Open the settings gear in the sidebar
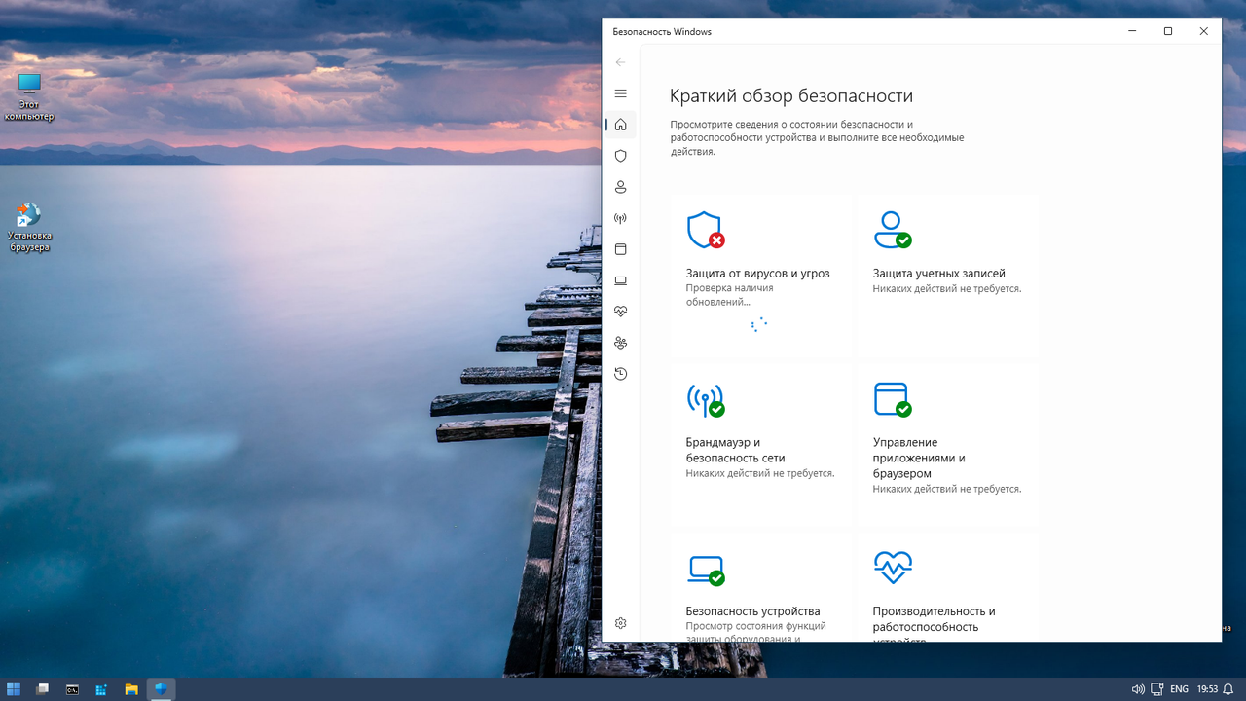Image resolution: width=1246 pixels, height=701 pixels. point(620,623)
